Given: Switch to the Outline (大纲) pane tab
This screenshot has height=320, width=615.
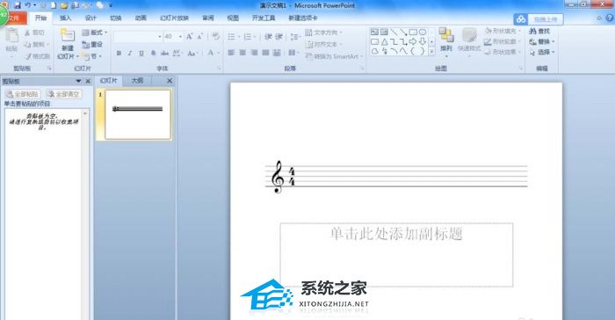Looking at the screenshot, I should 137,81.
